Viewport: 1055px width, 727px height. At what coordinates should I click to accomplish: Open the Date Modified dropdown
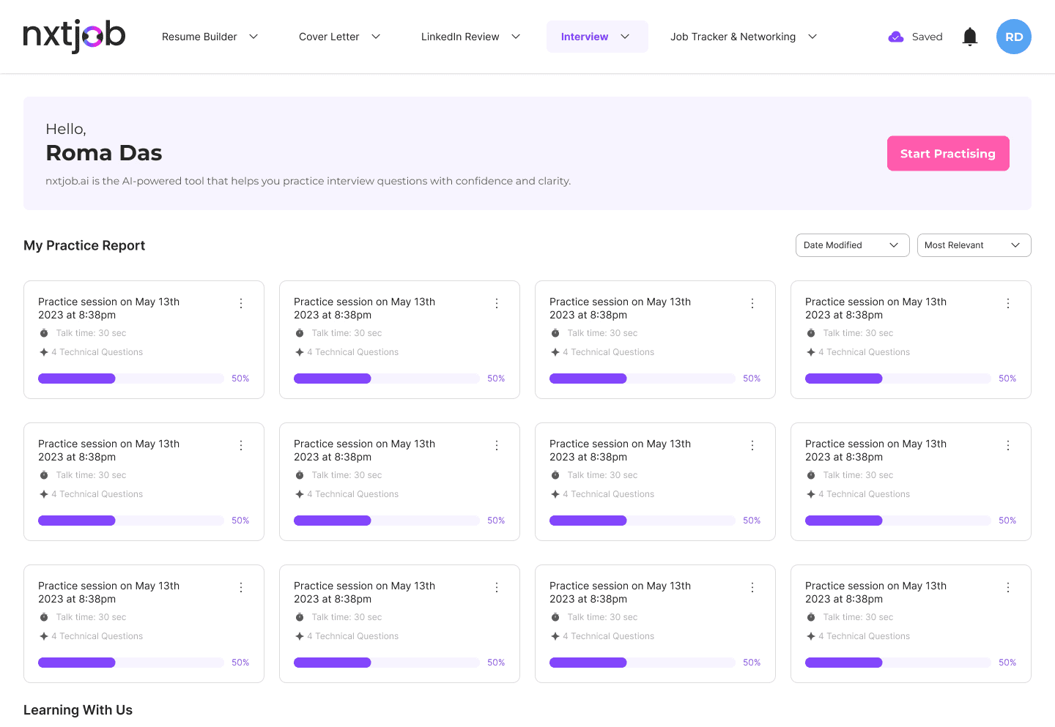tap(852, 245)
